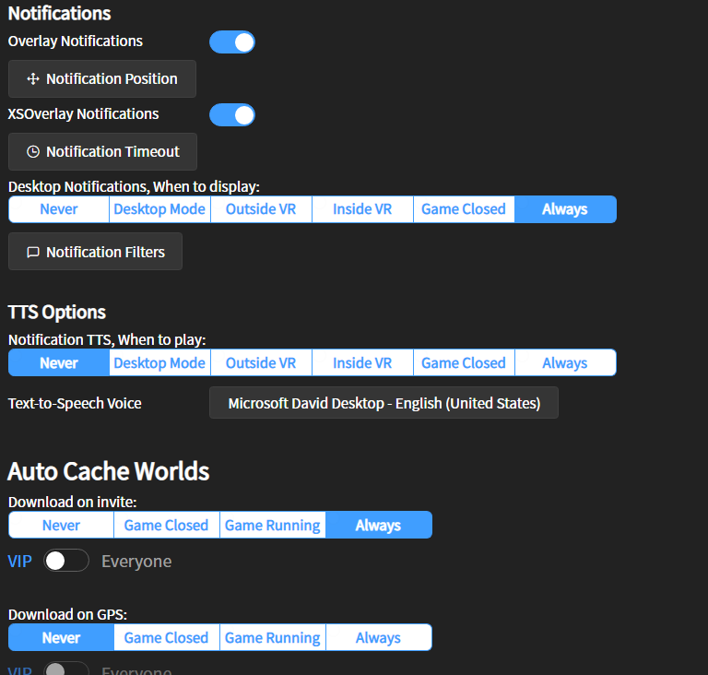Choose Game Closed for Download on invite
This screenshot has width=708, height=675.
(x=167, y=525)
